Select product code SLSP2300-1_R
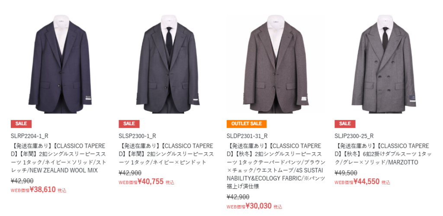The image size is (443, 216). [x=138, y=136]
